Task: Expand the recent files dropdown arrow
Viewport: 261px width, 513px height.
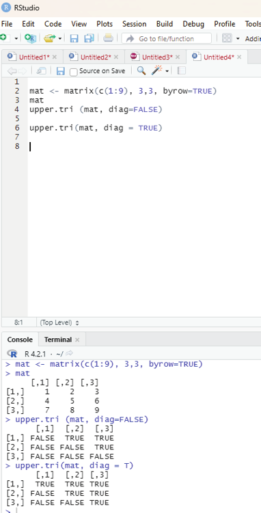Action: (x=60, y=39)
